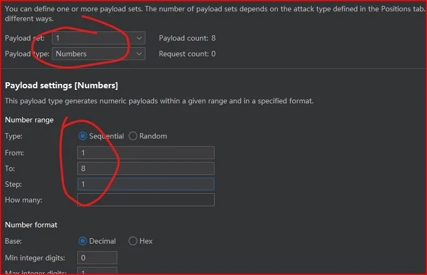Image resolution: width=427 pixels, height=275 pixels.
Task: Choose the Random number range option
Action: click(x=148, y=136)
